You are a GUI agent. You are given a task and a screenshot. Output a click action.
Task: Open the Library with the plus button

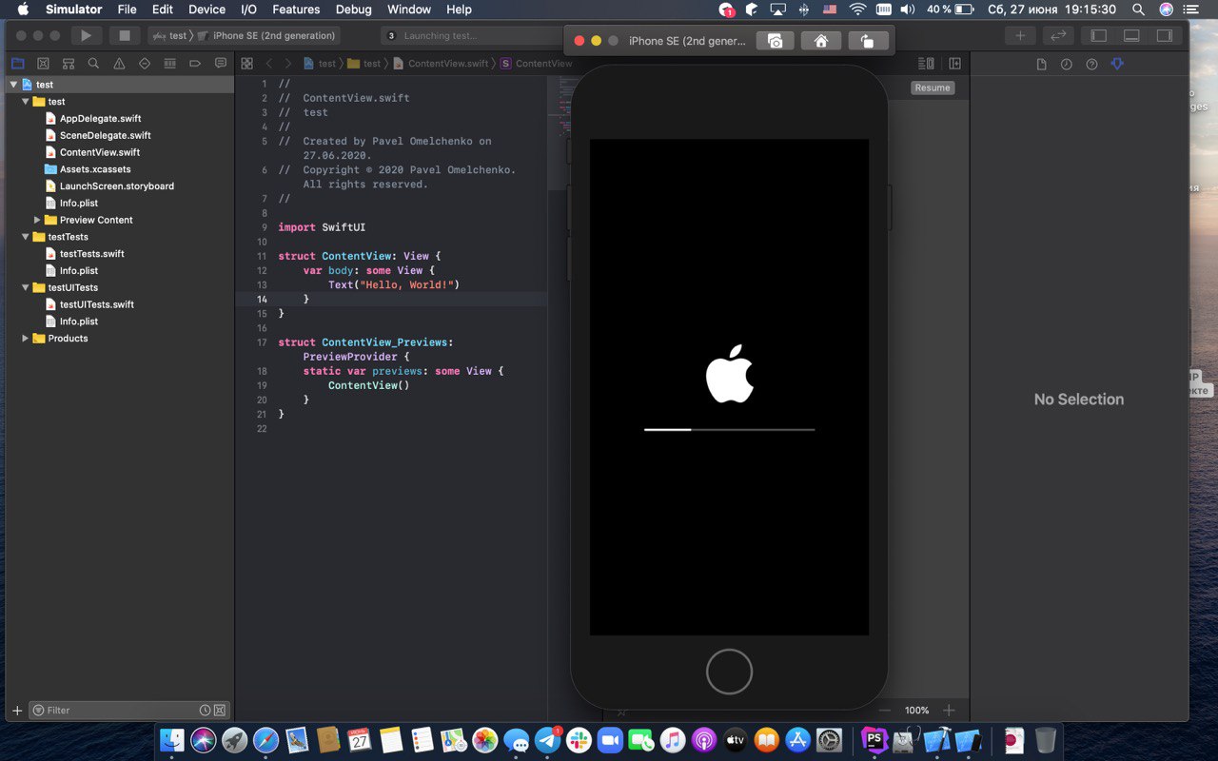(1020, 35)
